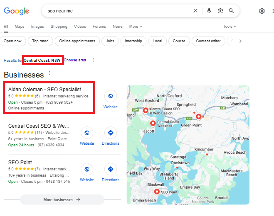This screenshot has height=216, width=274.
Task: Click directions icon for Central Coast SEO
Action: (111, 133)
